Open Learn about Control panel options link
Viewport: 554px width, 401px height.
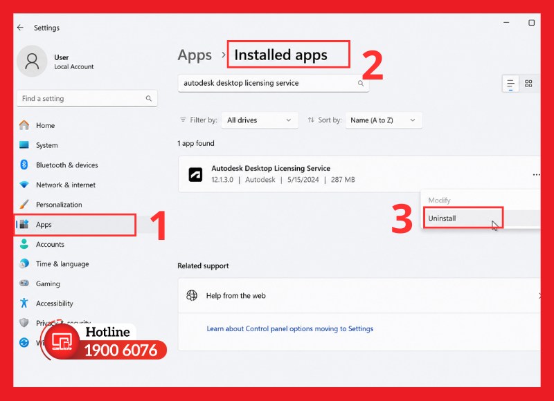[x=289, y=328]
